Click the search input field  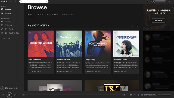pos(34,1)
